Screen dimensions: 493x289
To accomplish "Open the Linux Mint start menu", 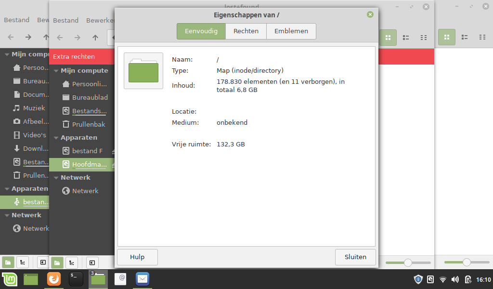I will tap(10, 279).
